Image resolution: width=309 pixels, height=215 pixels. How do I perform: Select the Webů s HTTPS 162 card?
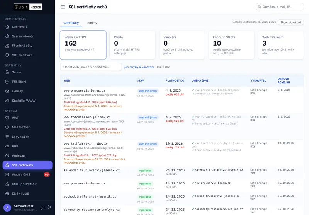[x=83, y=45]
